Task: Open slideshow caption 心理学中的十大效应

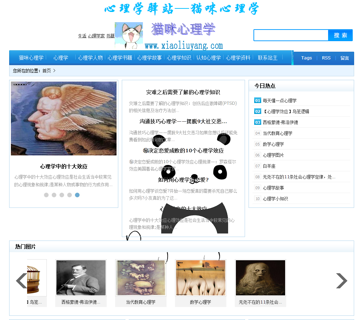Action: pos(64,166)
